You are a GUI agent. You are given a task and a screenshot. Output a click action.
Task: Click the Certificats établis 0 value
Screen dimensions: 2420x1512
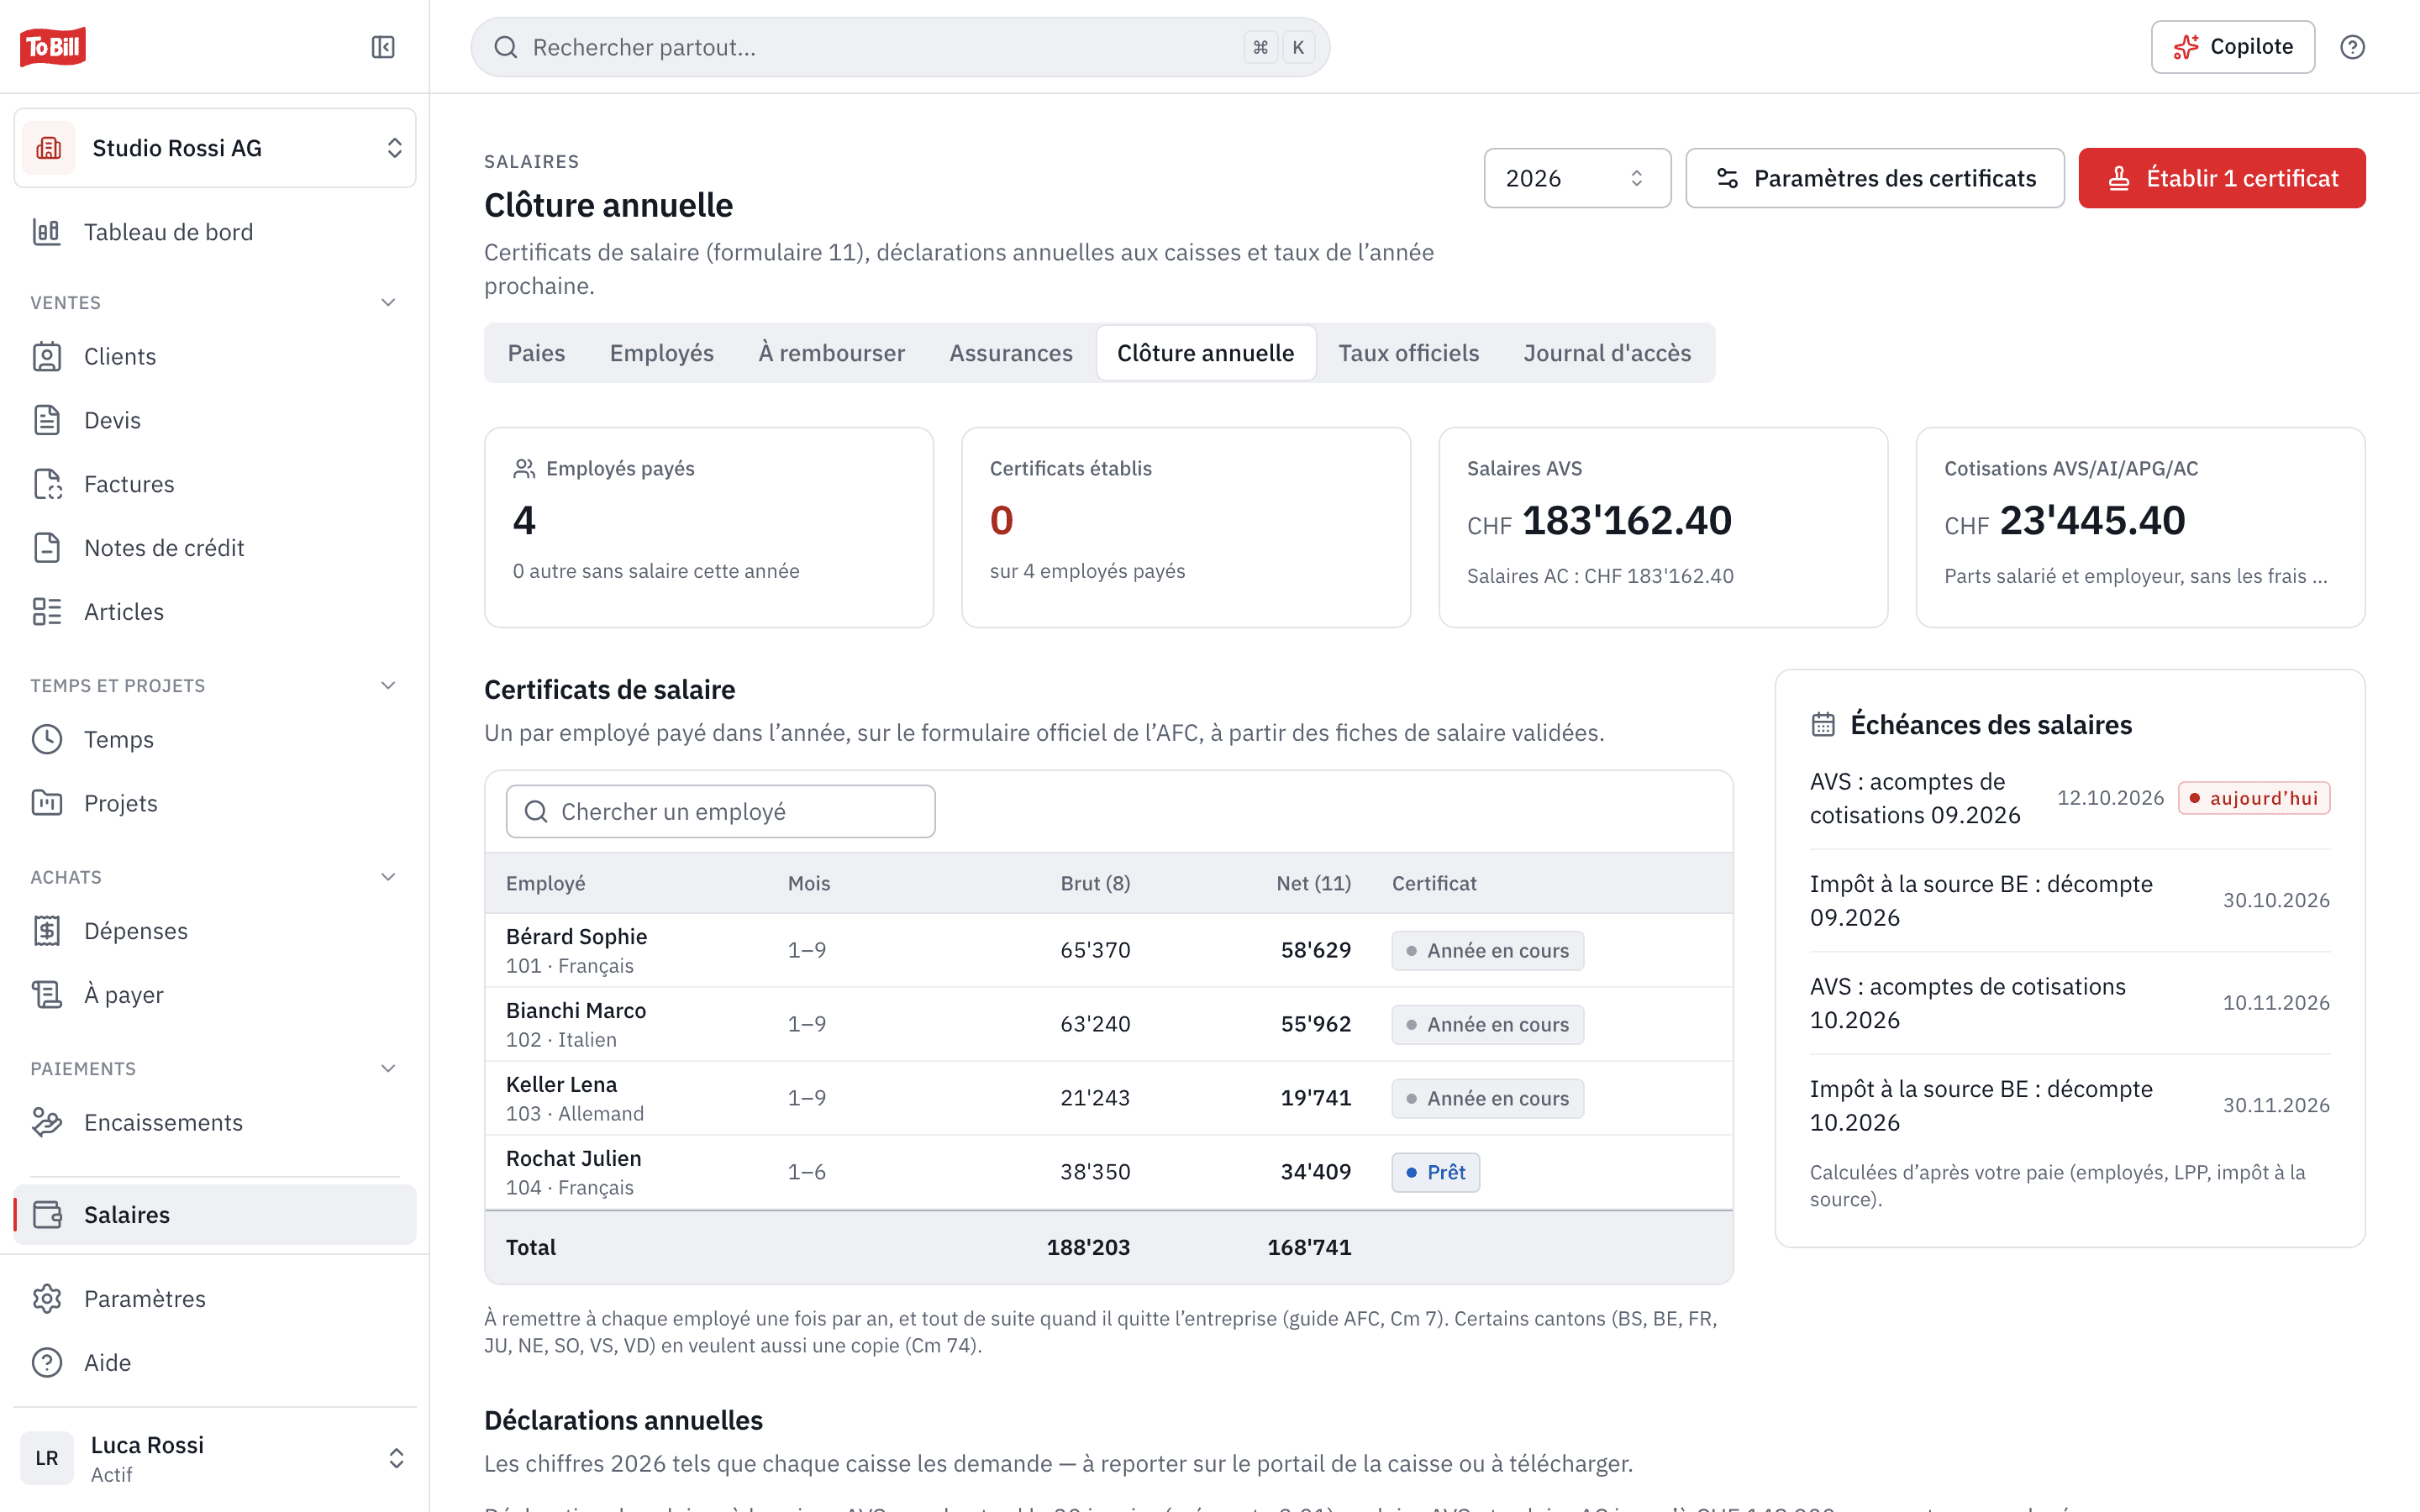1002,520
